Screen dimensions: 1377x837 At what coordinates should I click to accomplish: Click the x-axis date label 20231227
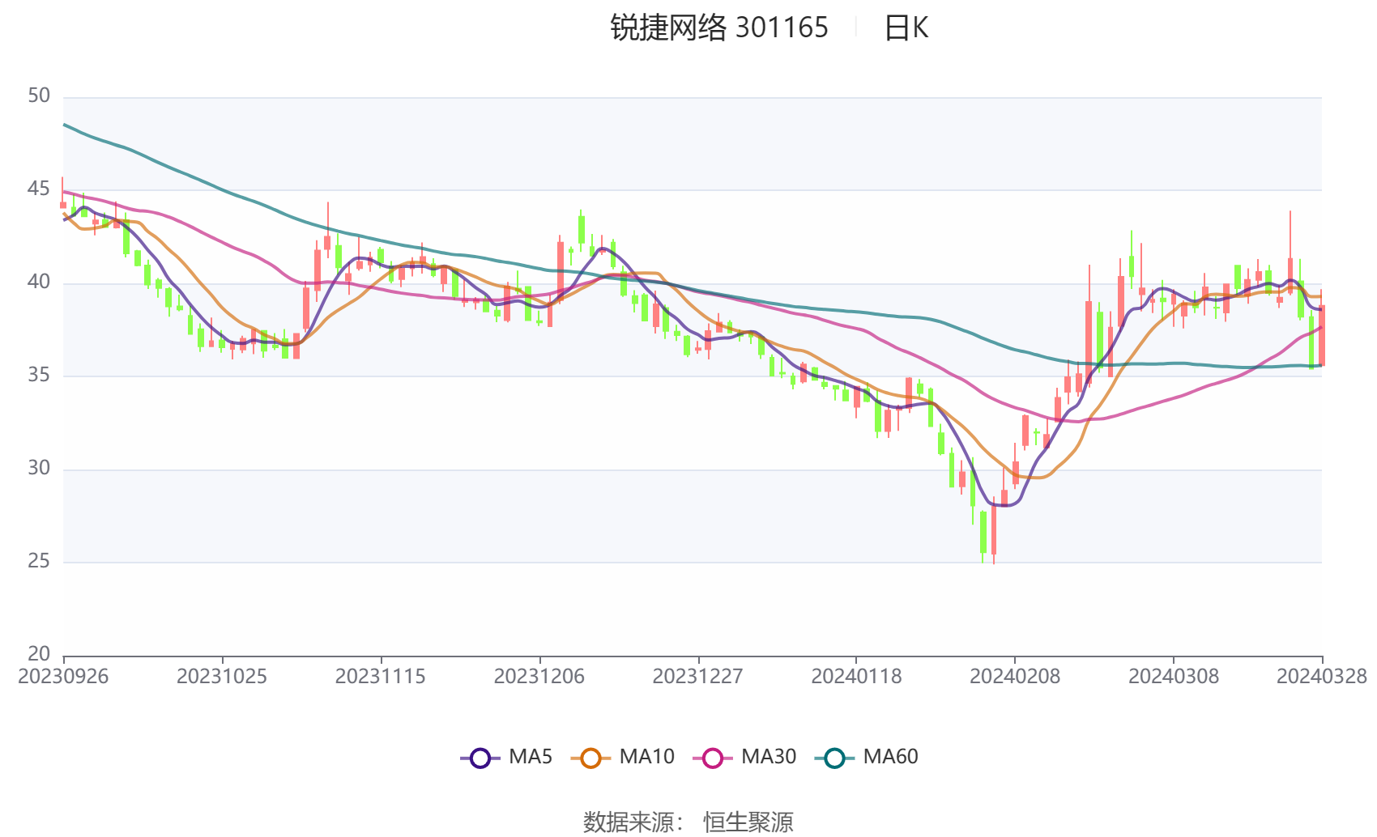(x=698, y=677)
